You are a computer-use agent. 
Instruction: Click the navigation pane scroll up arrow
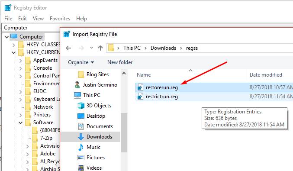124,74
